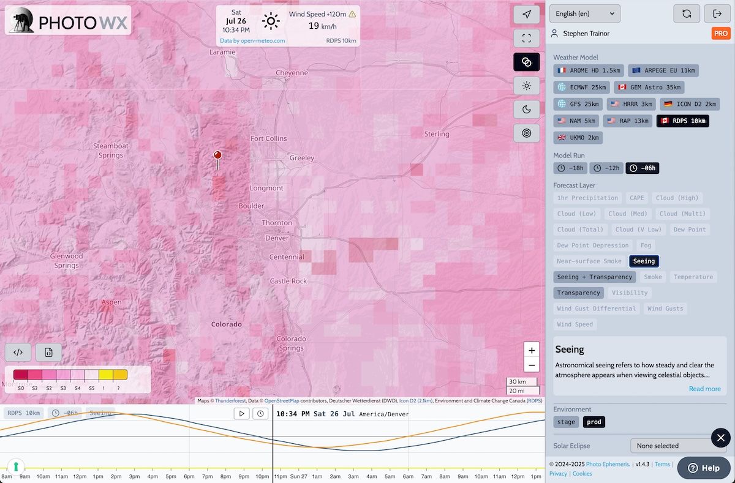Image resolution: width=735 pixels, height=483 pixels.
Task: Click the S0 darkest legend swatch
Action: [x=20, y=375]
